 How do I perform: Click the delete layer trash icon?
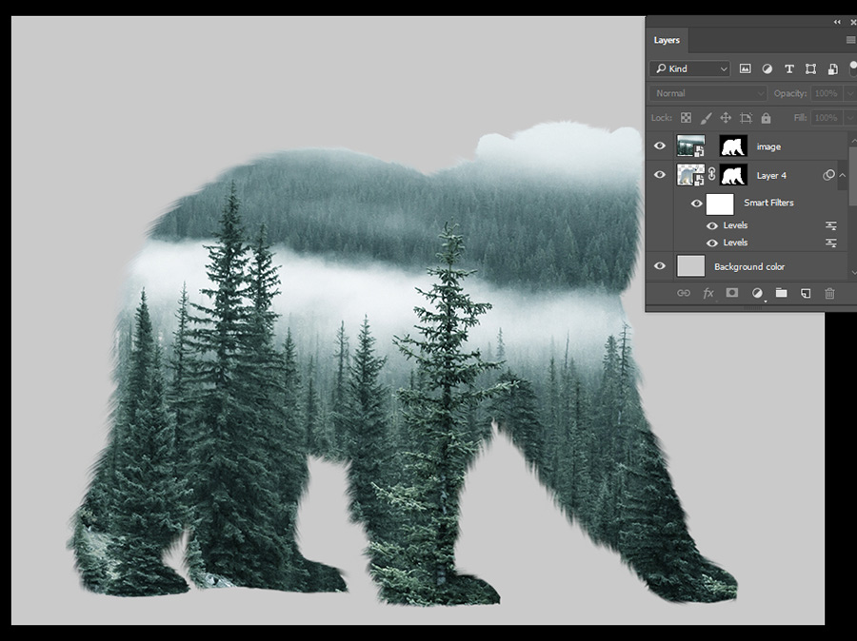(829, 293)
